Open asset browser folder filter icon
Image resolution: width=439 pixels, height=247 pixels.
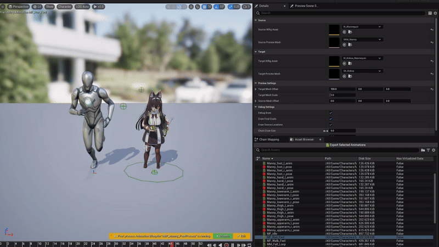point(423,150)
